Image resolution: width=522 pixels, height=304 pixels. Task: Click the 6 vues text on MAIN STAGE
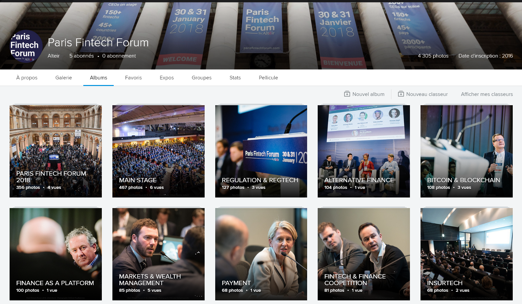click(x=157, y=188)
